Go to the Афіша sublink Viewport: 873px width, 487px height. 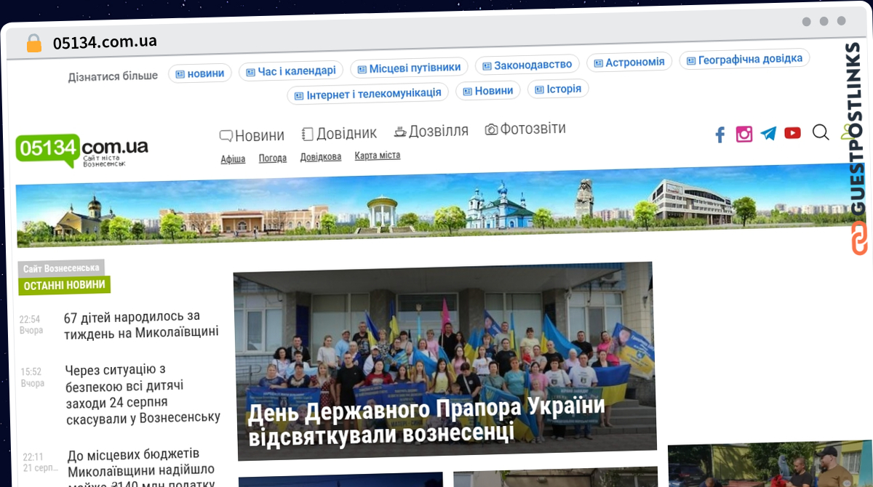(233, 159)
